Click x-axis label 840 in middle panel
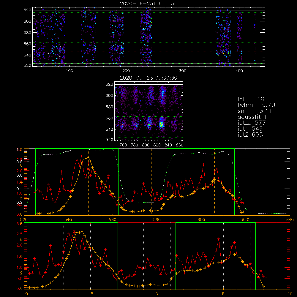This screenshot has height=297, width=297. pyautogui.click(x=168, y=145)
